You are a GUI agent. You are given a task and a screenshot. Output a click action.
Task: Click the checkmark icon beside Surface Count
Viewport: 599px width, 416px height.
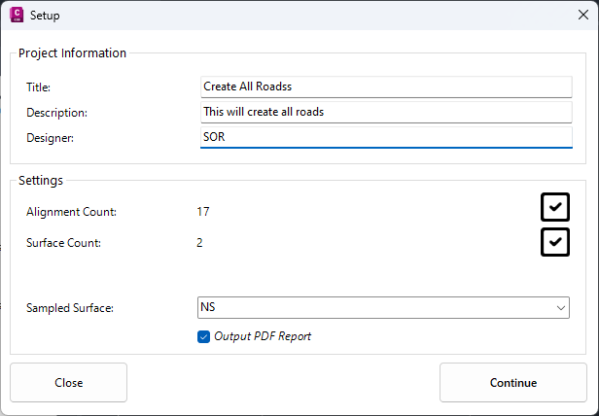click(554, 242)
